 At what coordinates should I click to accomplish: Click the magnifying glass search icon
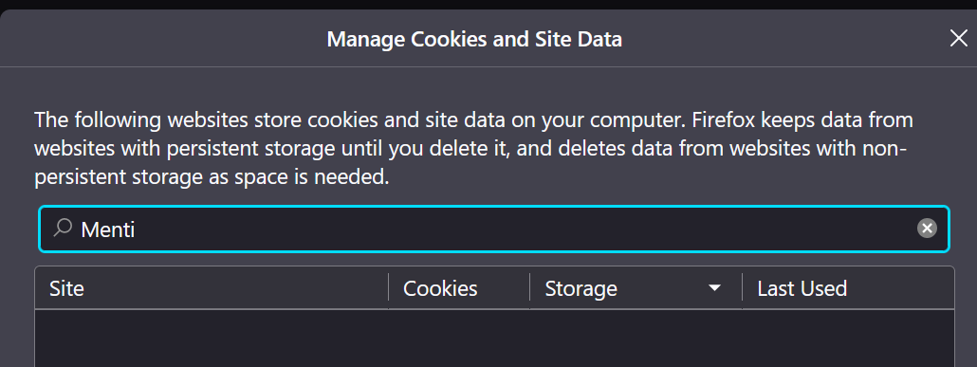[63, 228]
